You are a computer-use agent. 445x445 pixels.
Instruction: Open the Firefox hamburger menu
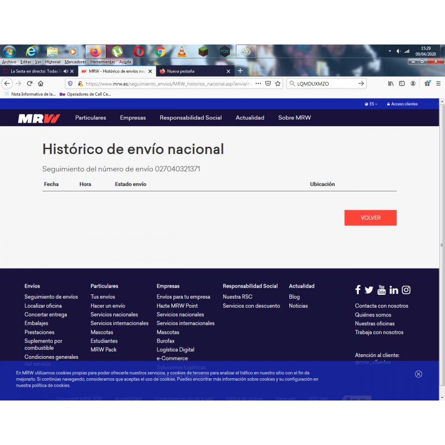[x=438, y=83]
